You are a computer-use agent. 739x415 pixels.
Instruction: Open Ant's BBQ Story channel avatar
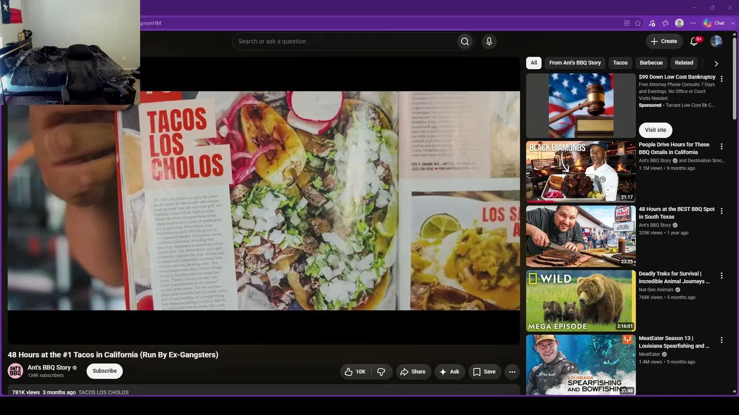click(x=16, y=371)
